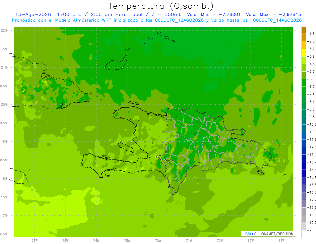The width and height of the screenshot is (316, 244).
Task: Click the '71W' longitude label
Action: (189, 241)
